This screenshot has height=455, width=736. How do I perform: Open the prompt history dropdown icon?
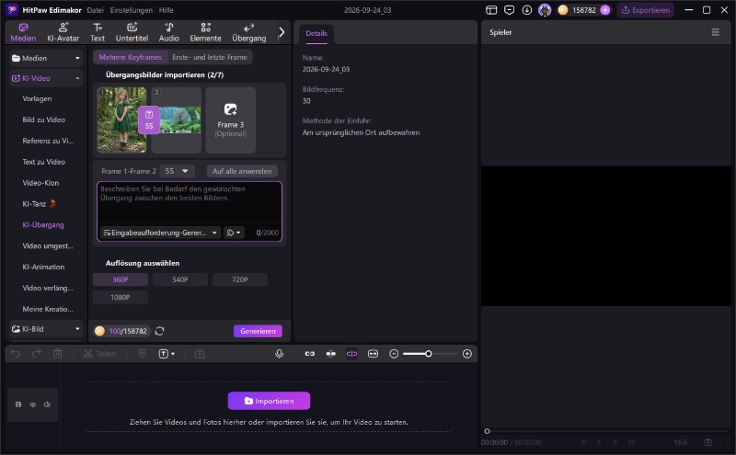click(234, 233)
